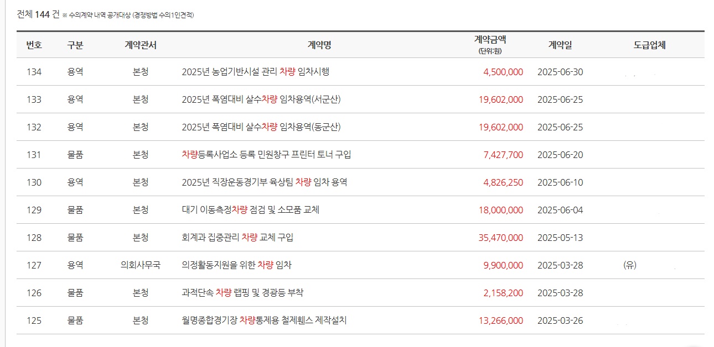Open the 살수차량 임차용역(동군산) contract

[x=261, y=127]
